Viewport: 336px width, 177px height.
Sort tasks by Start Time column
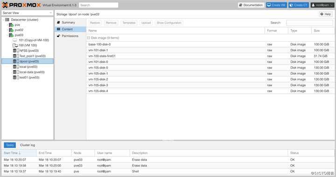coord(19,153)
